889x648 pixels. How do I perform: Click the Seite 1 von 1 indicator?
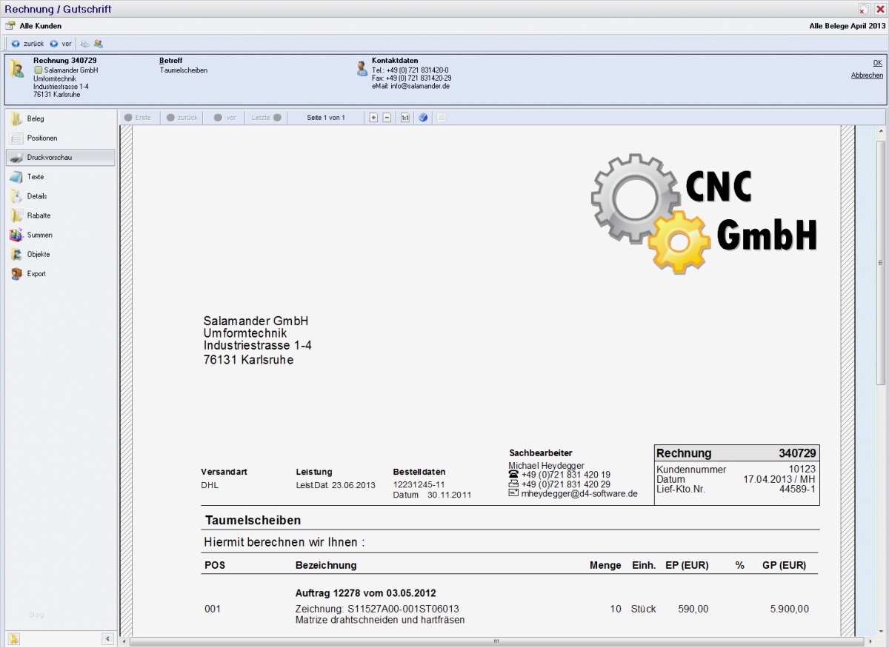tap(326, 117)
